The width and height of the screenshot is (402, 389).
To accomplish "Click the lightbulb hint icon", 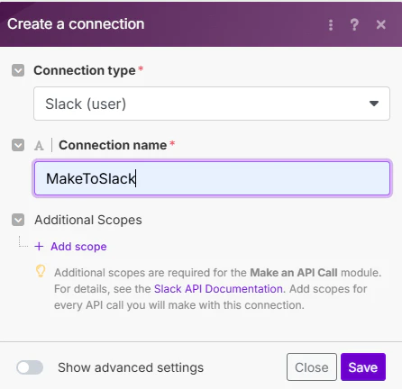I will coord(41,271).
